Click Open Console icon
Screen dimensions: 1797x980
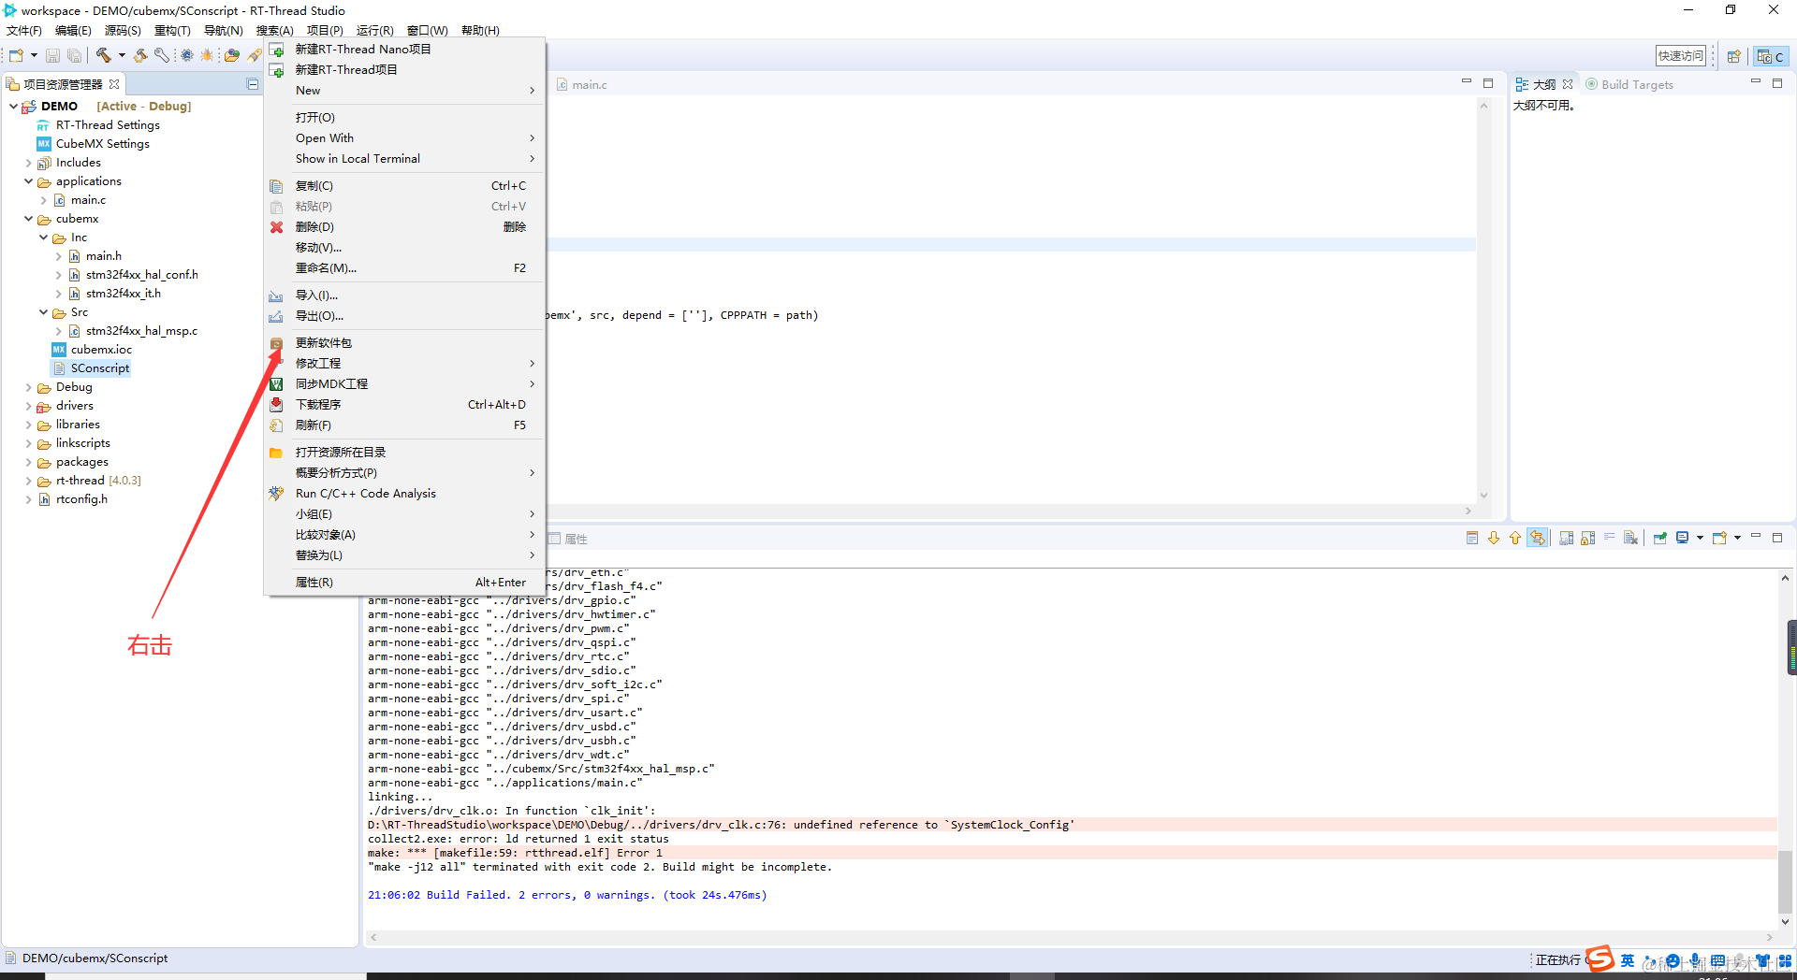(x=1719, y=538)
